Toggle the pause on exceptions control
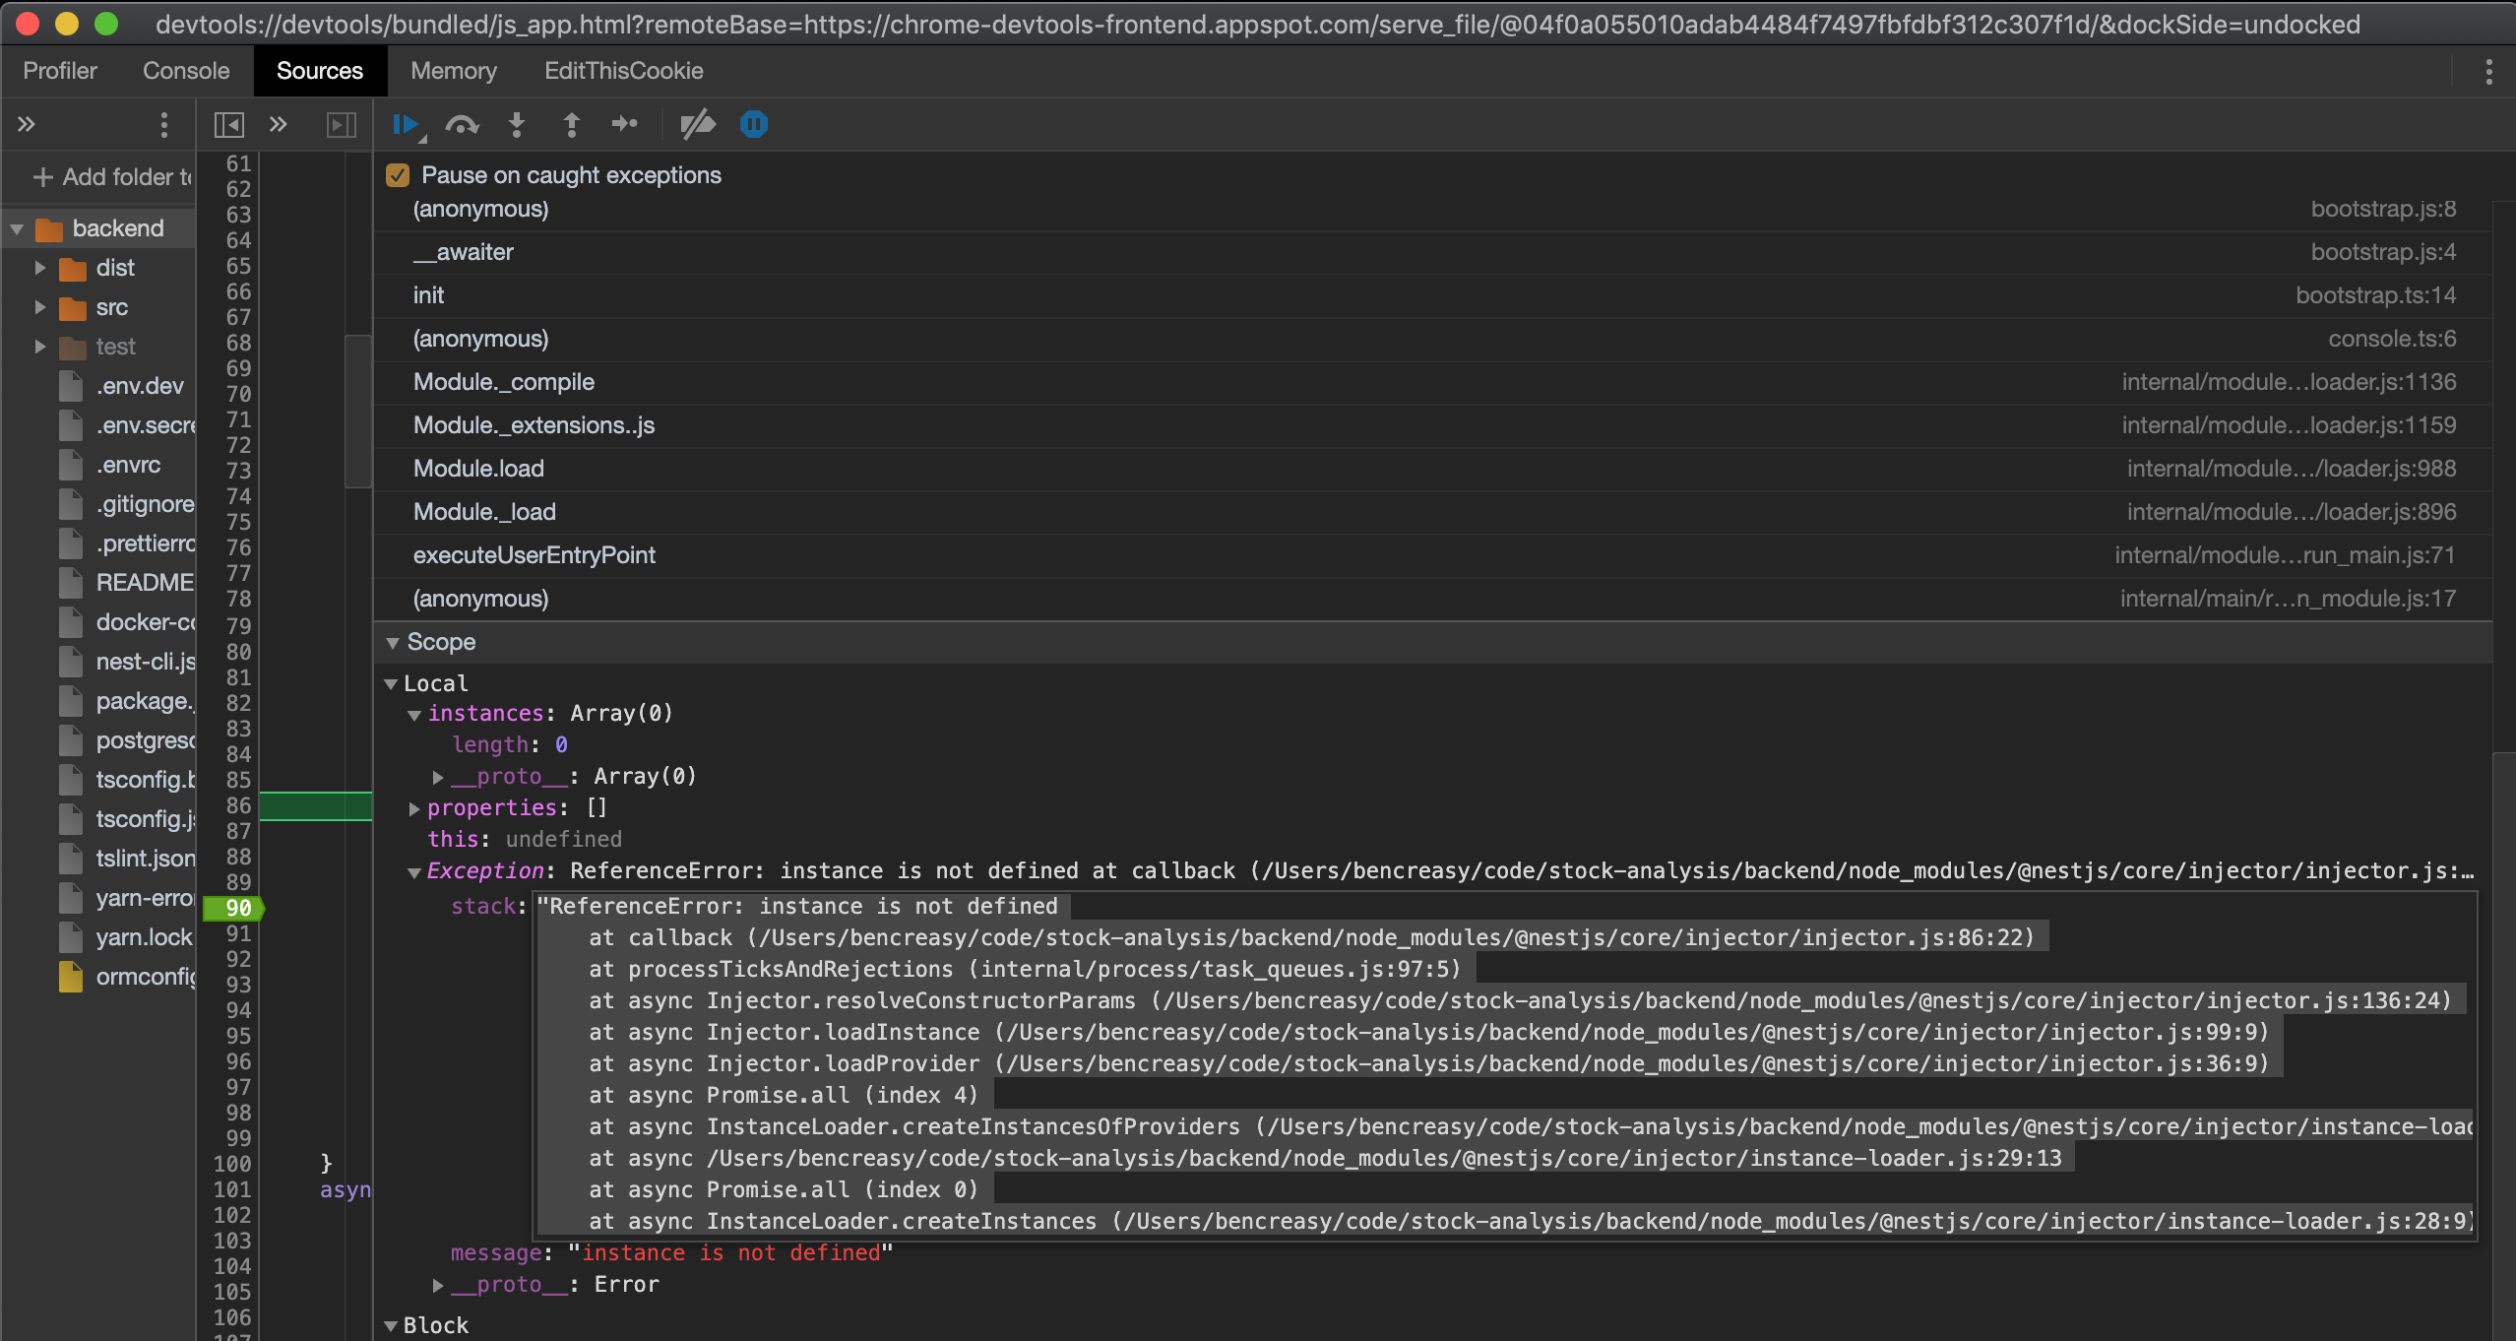Image resolution: width=2516 pixels, height=1341 pixels. [752, 124]
